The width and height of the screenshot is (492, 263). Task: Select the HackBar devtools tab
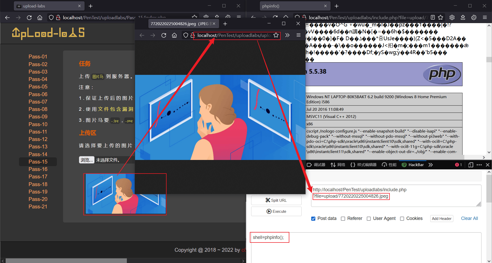point(413,165)
